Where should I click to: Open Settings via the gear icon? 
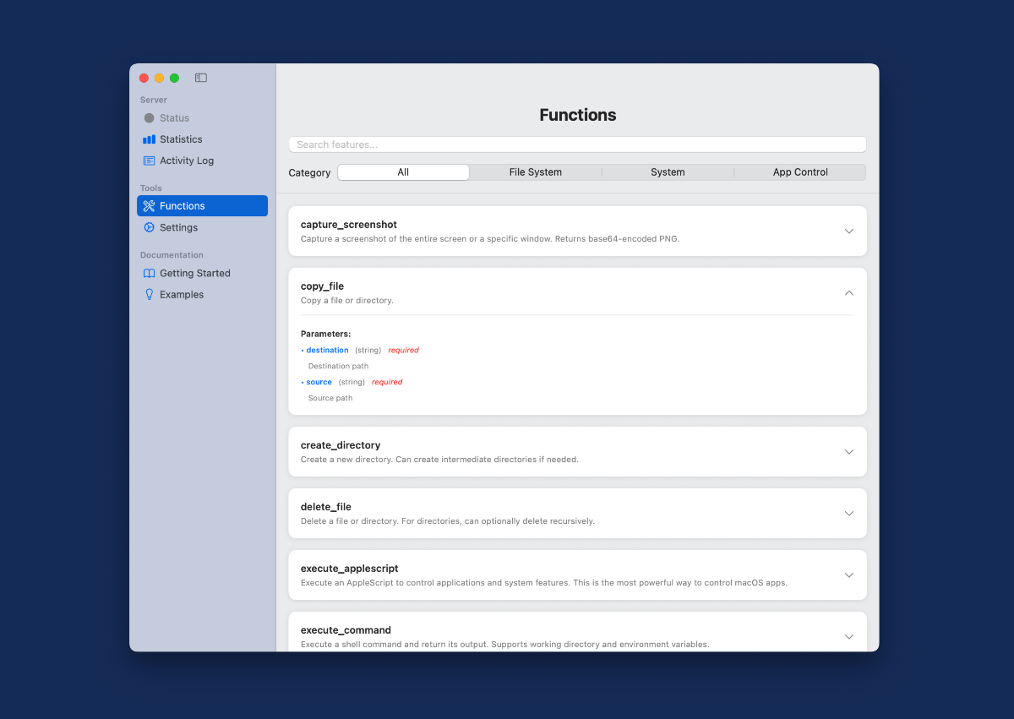pos(149,227)
